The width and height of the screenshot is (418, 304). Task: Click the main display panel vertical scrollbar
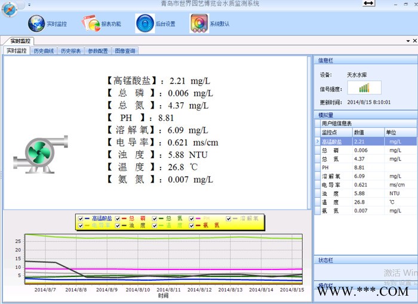tap(309, 133)
